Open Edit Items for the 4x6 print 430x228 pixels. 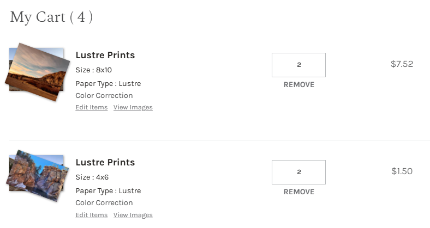91,215
